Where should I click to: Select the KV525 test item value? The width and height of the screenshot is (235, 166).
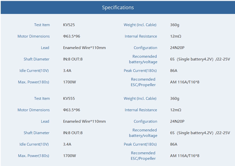69,25
